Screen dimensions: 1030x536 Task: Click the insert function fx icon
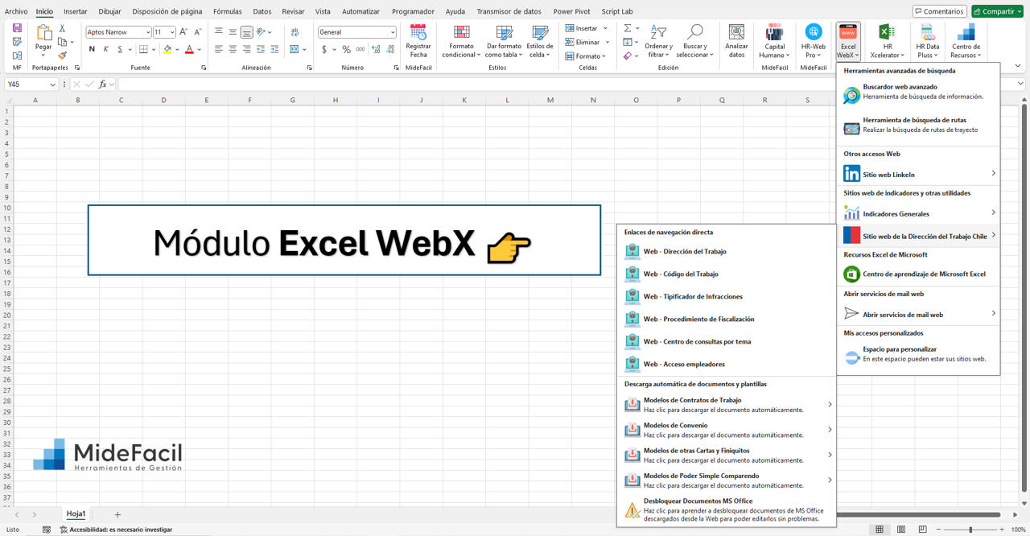pyautogui.click(x=102, y=84)
